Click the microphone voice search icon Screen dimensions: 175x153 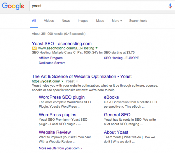(170, 6)
